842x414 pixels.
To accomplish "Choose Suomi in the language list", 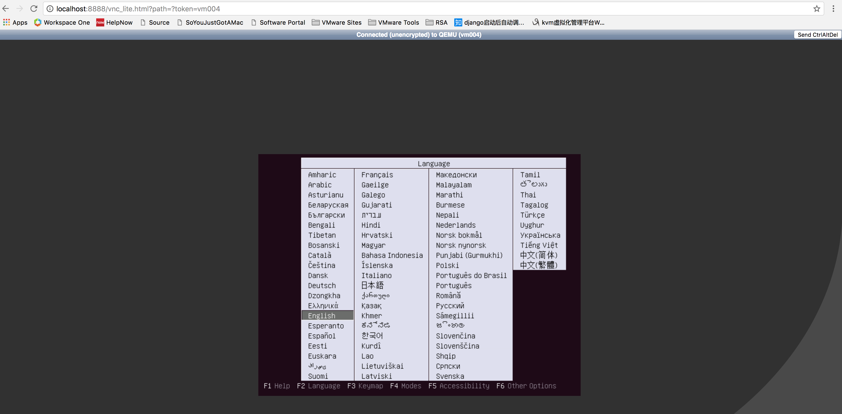I will pos(318,376).
